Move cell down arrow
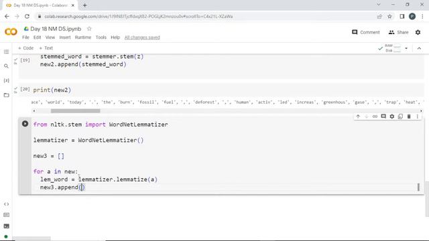Screen dimensions: 429x241 click(367, 116)
